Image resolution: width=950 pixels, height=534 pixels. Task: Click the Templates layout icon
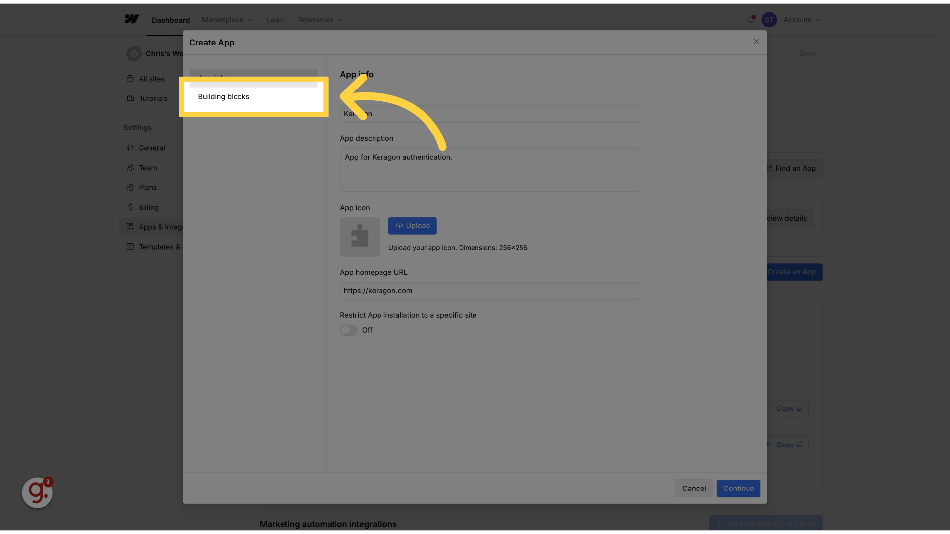coord(130,247)
